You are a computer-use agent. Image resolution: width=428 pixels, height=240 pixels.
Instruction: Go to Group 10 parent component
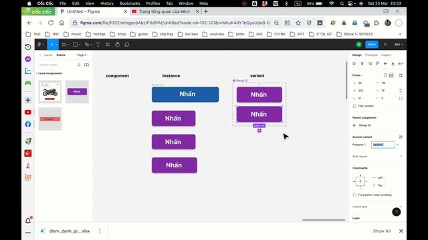[364, 125]
